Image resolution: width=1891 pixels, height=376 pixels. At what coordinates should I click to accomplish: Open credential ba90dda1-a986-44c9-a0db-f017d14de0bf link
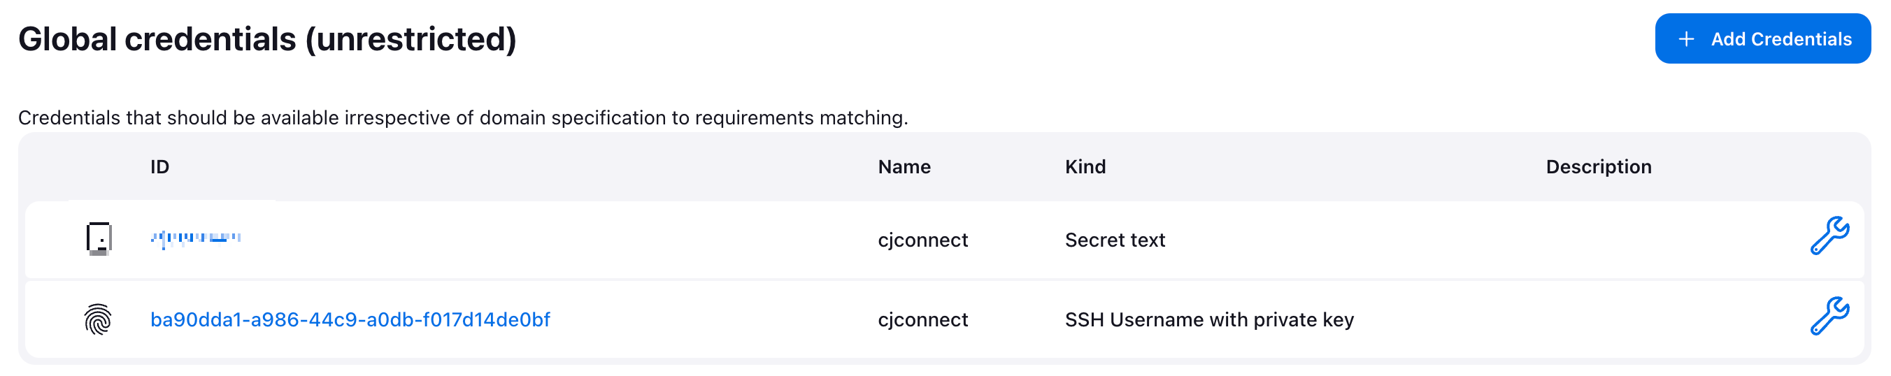tap(350, 319)
